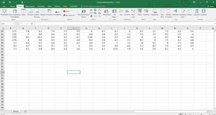Click the zoom slider handle

click(x=202, y=114)
